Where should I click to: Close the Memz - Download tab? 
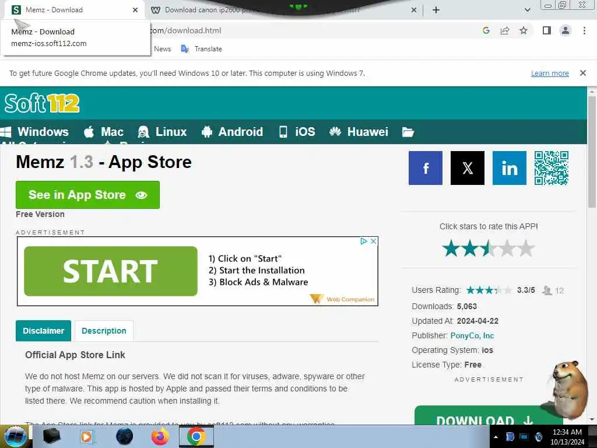click(x=135, y=10)
